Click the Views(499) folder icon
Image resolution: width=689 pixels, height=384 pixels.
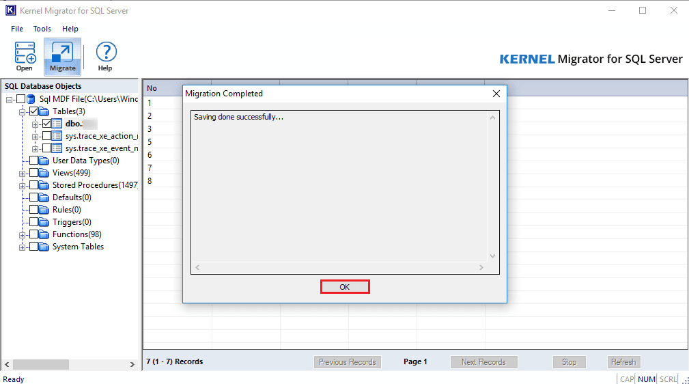pos(44,173)
